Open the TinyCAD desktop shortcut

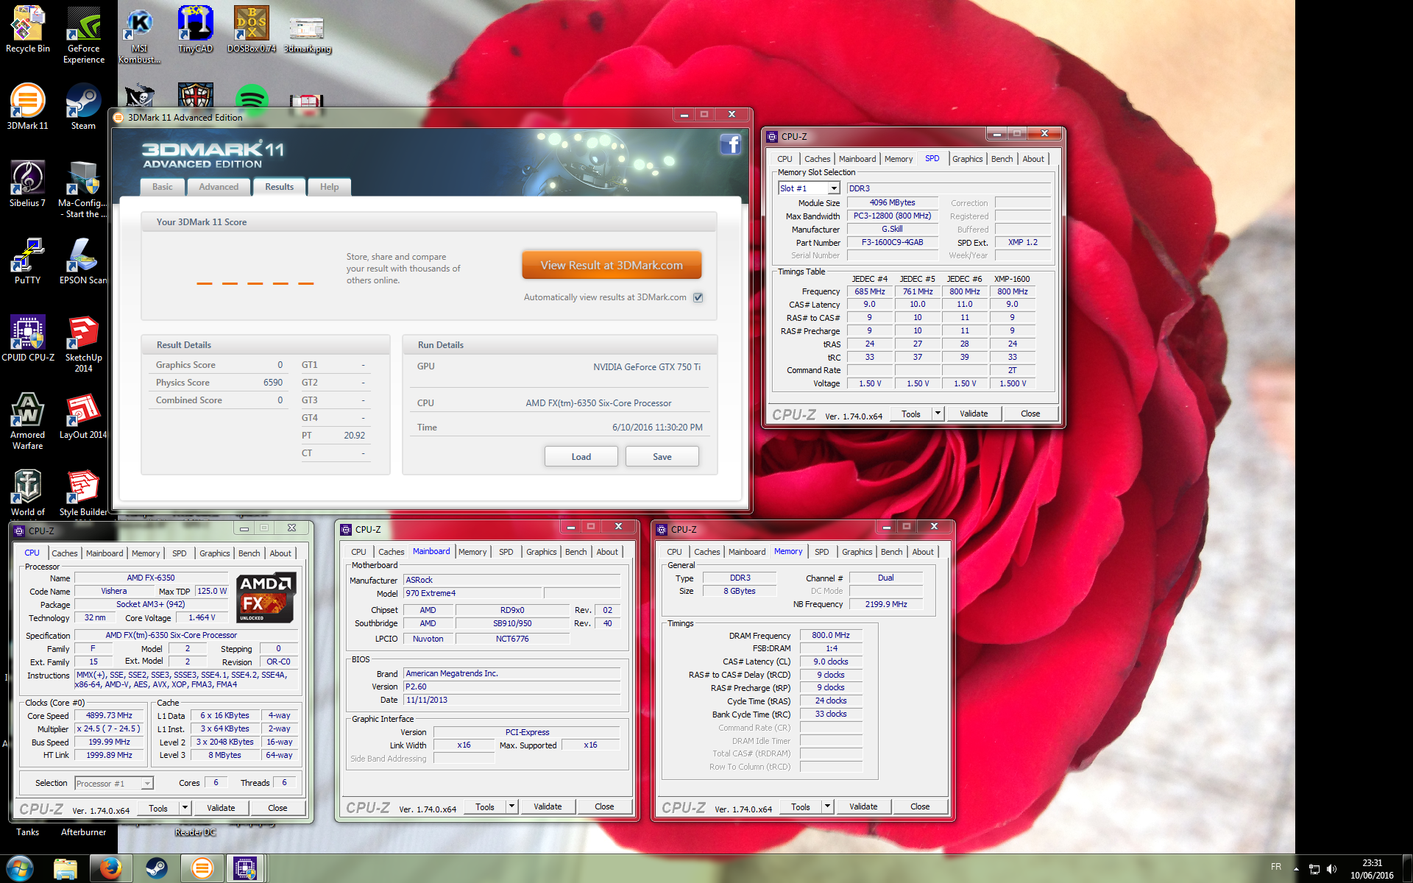(x=195, y=29)
